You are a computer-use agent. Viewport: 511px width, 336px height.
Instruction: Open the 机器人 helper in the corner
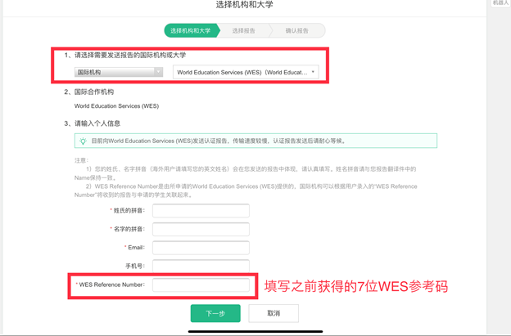click(500, 2)
